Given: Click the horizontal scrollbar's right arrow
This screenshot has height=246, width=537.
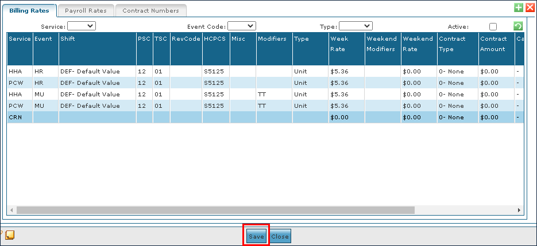Looking at the screenshot, I should pyautogui.click(x=520, y=210).
